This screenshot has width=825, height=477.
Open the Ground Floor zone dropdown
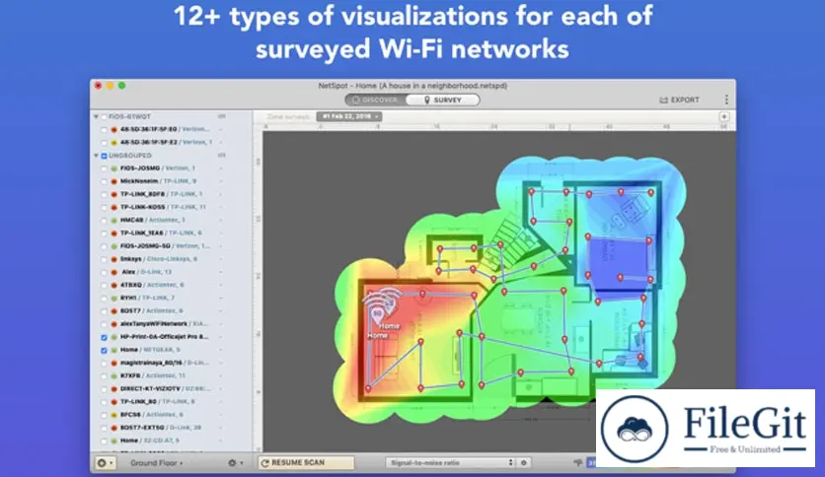tap(157, 463)
